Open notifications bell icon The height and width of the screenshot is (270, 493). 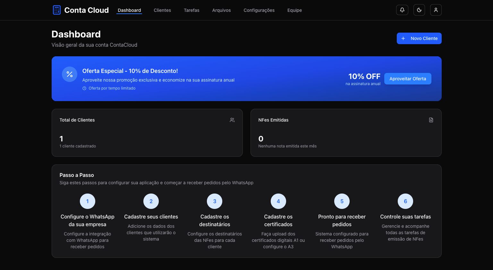402,10
